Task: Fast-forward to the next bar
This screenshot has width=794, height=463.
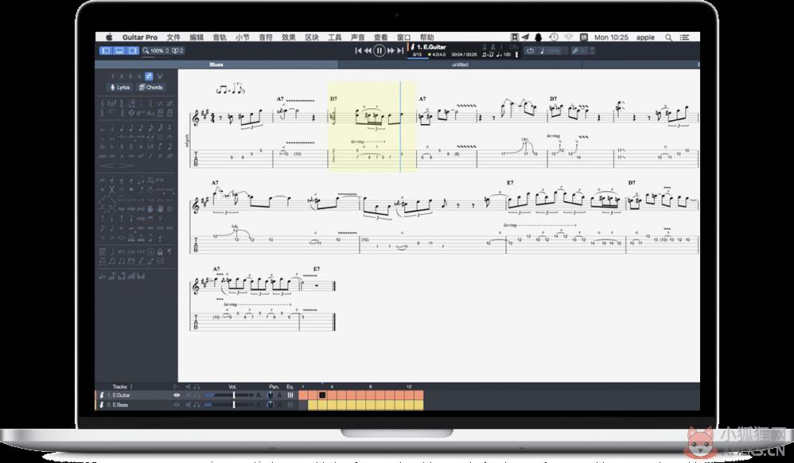Action: [391, 51]
